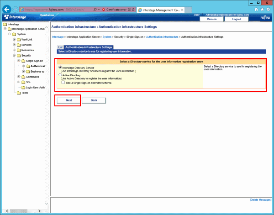
Task: Click the Tools folder icon
Action: [19, 93]
